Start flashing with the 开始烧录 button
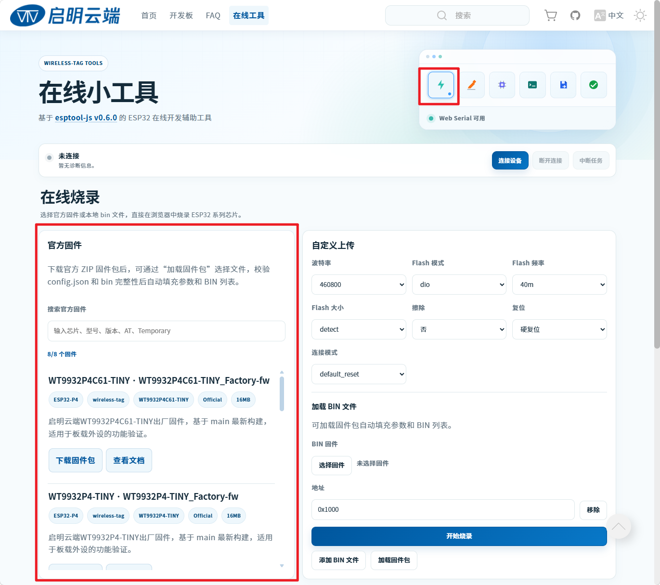 459,536
